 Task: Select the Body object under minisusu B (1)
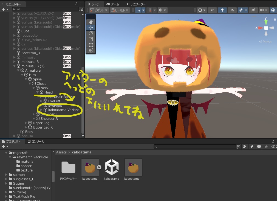[x=29, y=132]
